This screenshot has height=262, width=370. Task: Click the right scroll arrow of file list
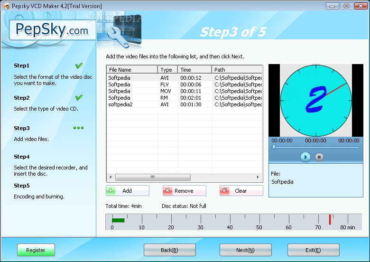[258, 177]
